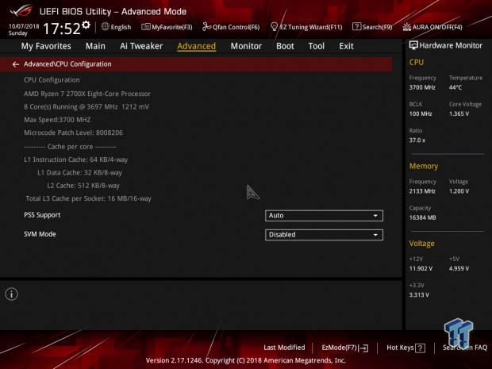The height and width of the screenshot is (369, 492).
Task: Click the 17:52 clock
Action: pos(62,29)
